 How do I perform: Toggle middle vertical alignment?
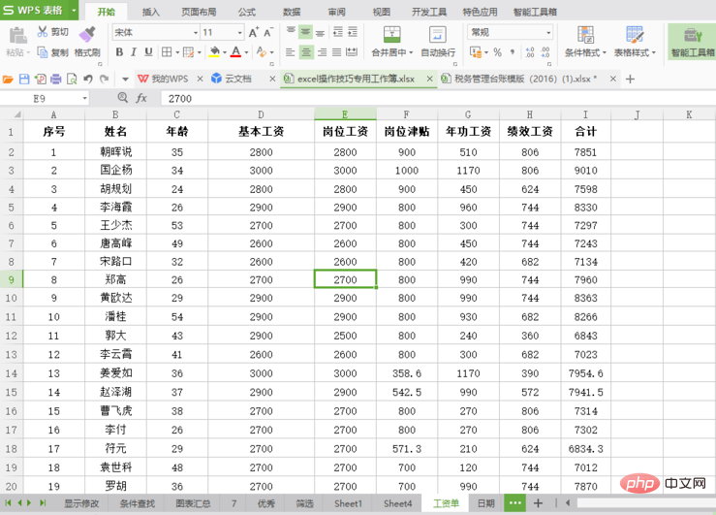click(x=305, y=32)
